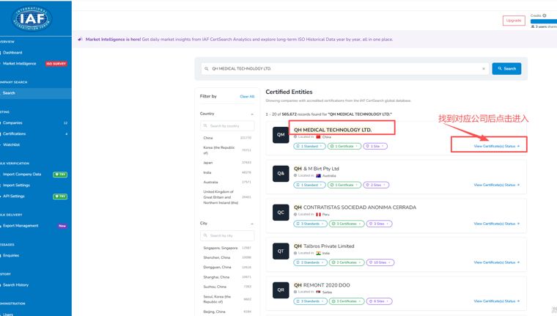The image size is (557, 316).
Task: Open Watchlist in sidebar
Action: 12,145
